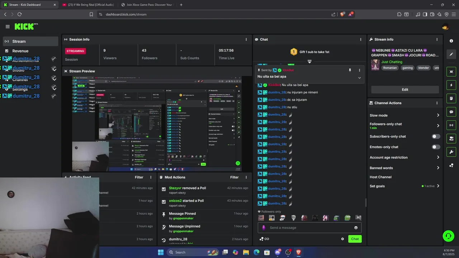Switch to the If We Being Real YouTube tab
The image size is (459, 258).
coord(88,5)
